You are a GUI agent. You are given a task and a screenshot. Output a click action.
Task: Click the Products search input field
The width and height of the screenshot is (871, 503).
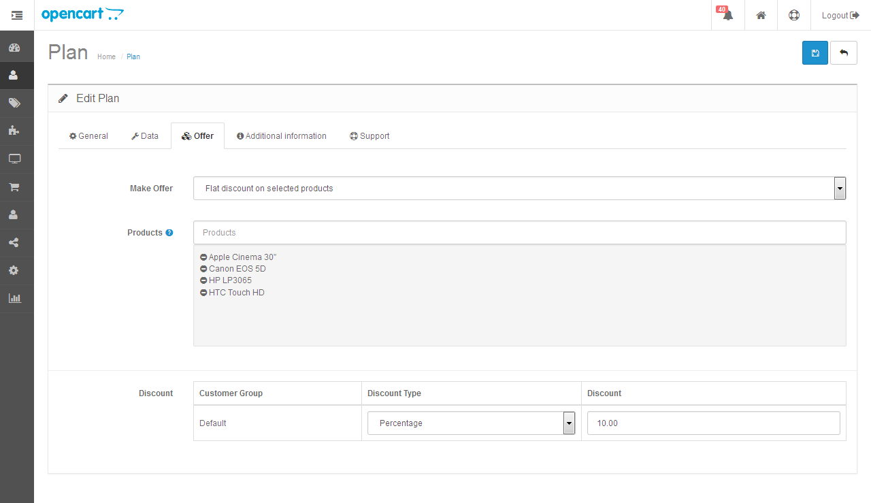[519, 233]
